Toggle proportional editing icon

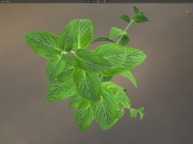[105, 2]
